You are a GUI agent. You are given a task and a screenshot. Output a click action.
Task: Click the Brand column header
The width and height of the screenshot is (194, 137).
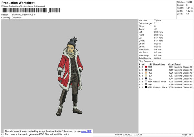[x=178, y=64]
